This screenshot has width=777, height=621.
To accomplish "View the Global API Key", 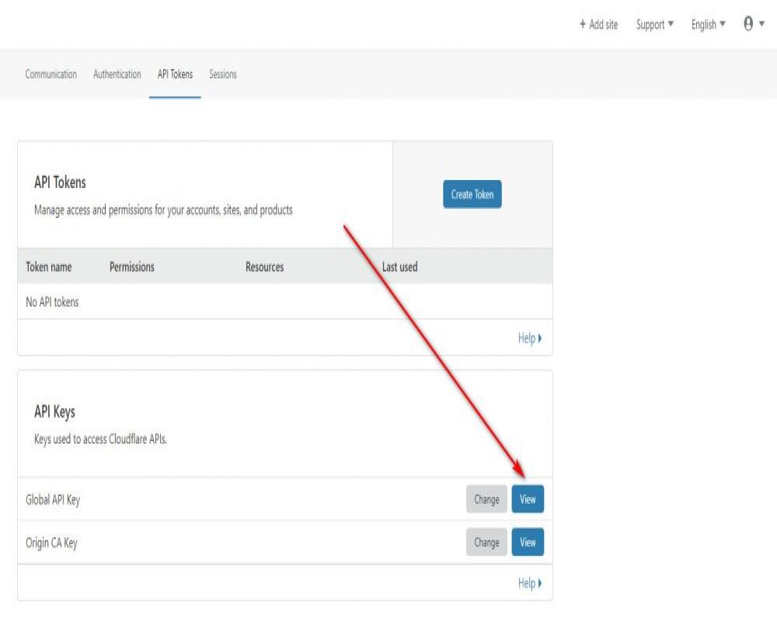I will tap(528, 500).
